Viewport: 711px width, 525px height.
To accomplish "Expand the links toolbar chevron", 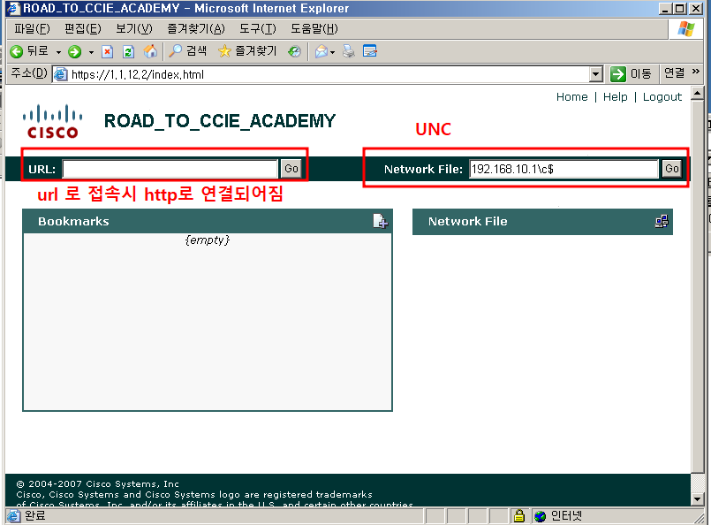I will 696,72.
